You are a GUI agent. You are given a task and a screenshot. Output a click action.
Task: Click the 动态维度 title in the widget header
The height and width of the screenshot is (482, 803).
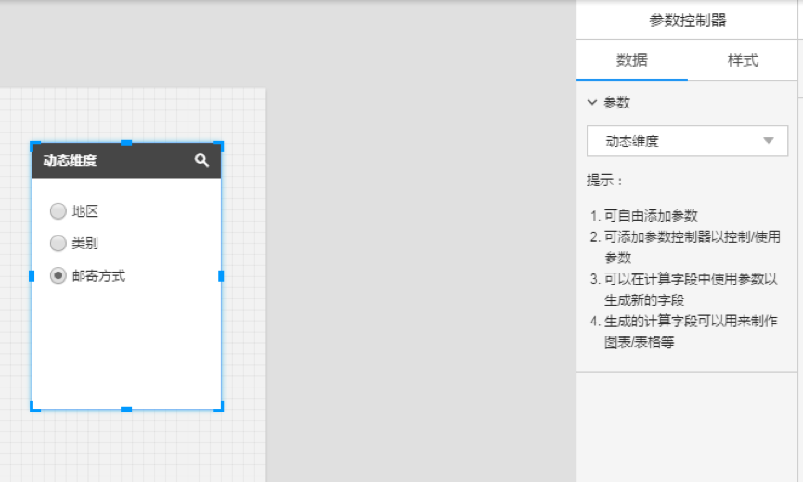pyautogui.click(x=70, y=160)
